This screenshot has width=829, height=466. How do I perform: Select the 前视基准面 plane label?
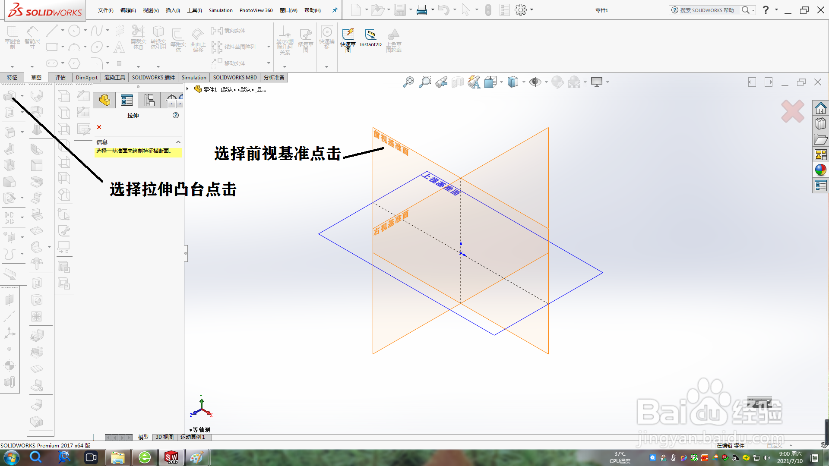tap(391, 142)
